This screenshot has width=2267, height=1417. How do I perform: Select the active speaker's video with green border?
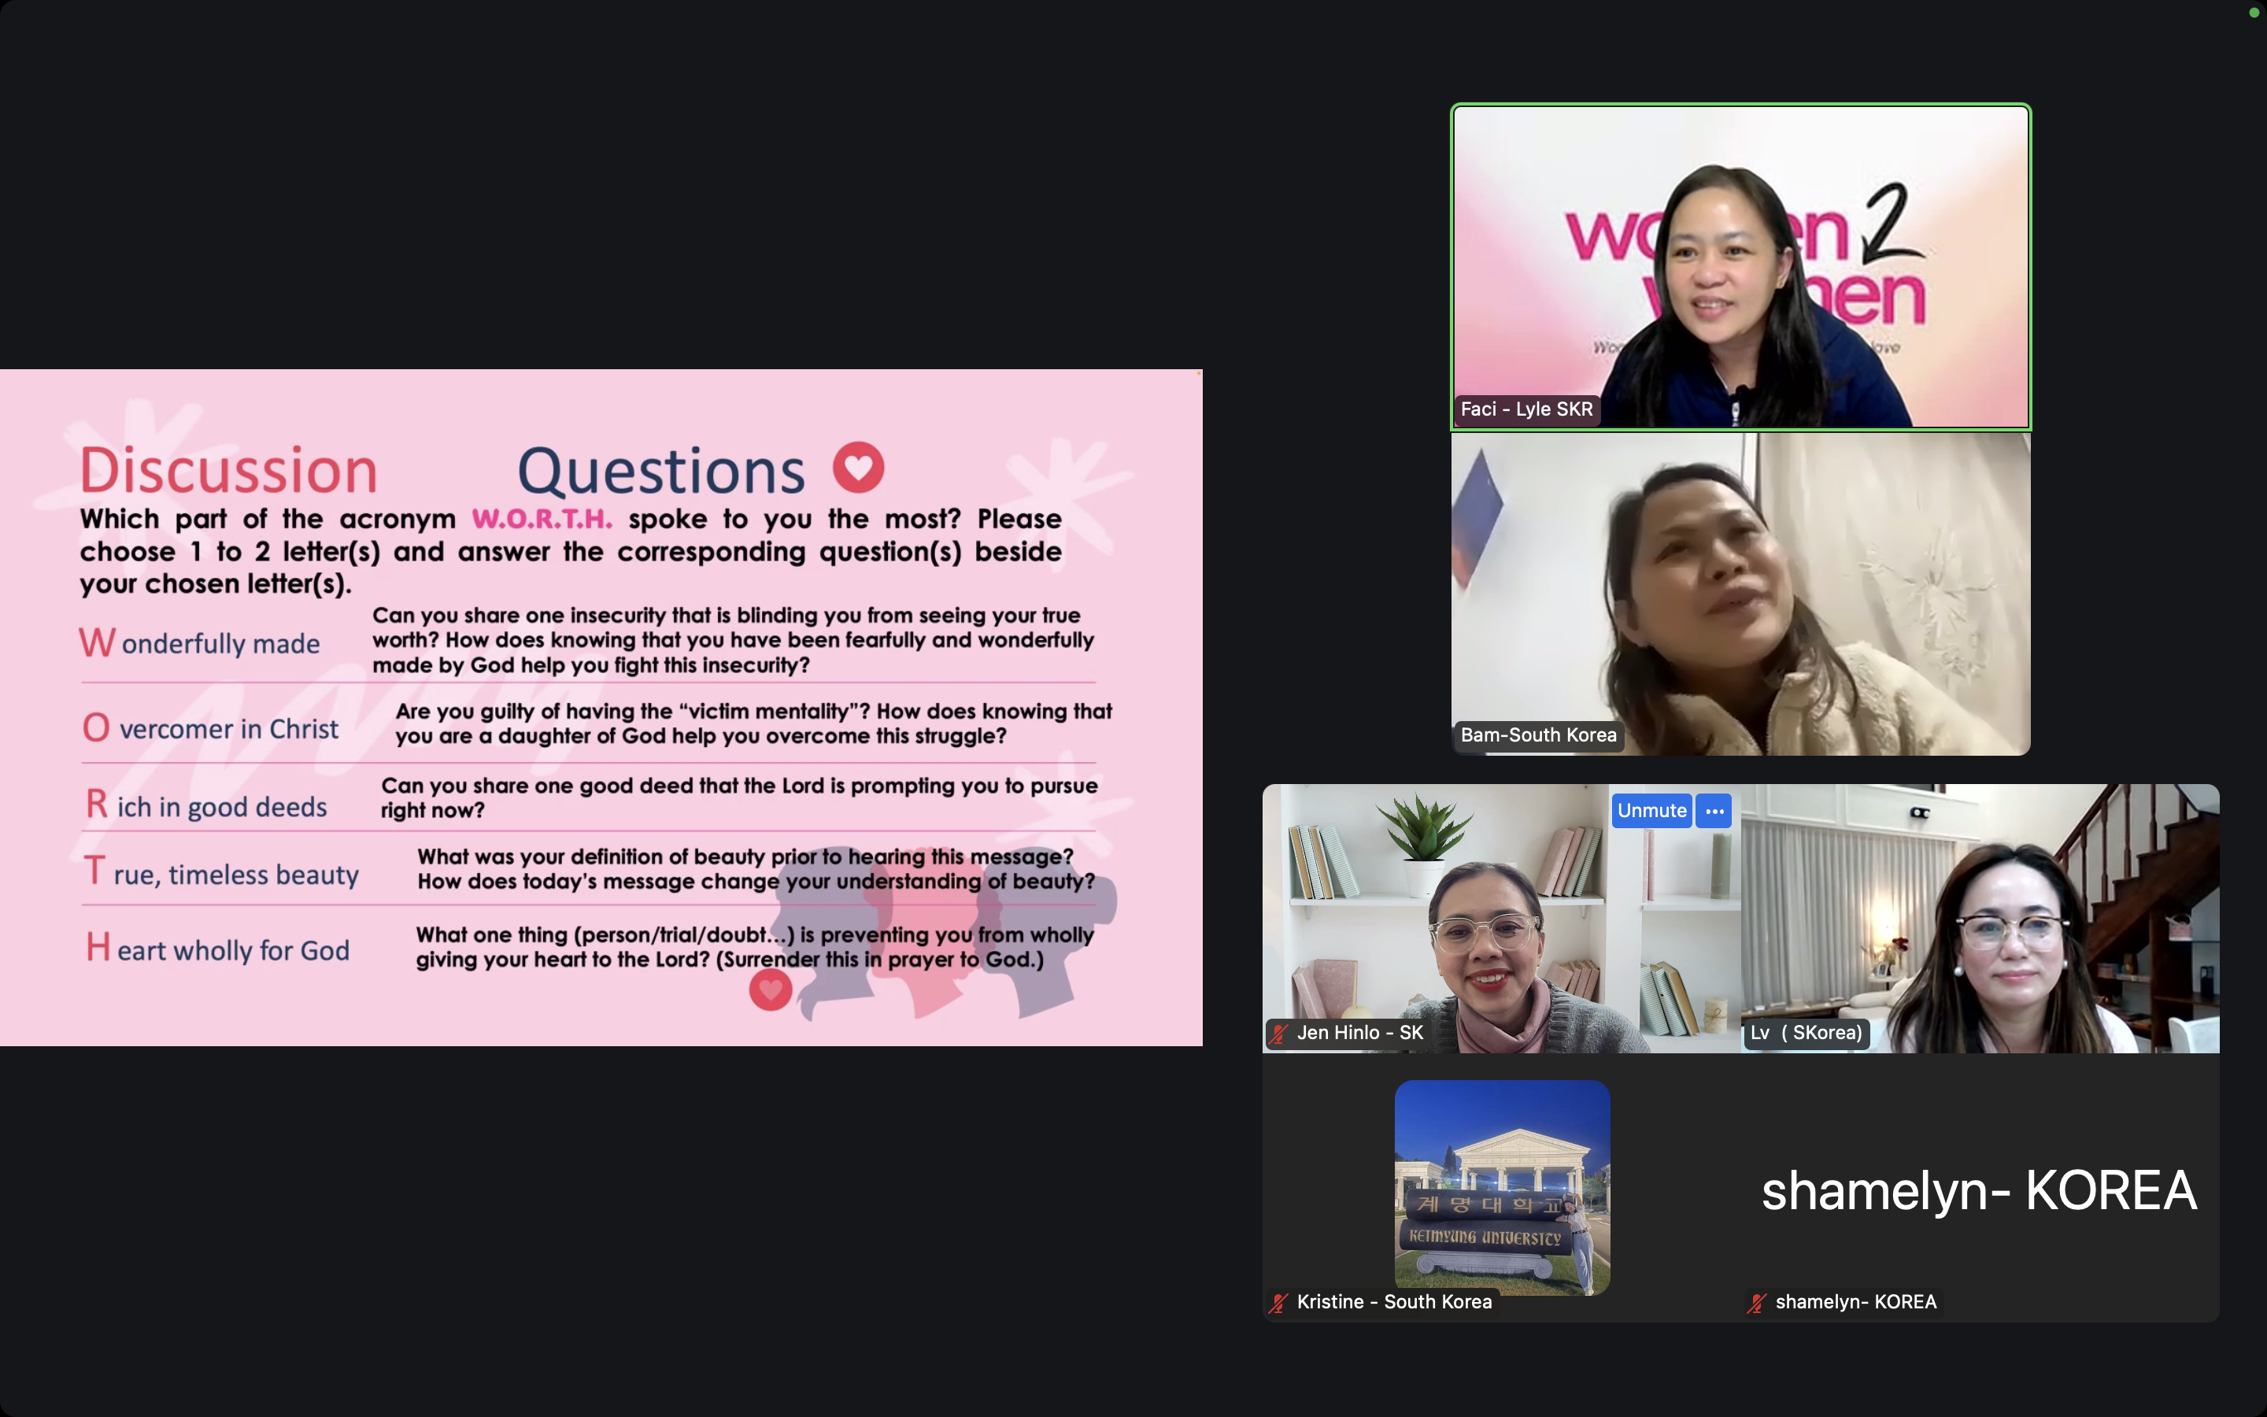(x=1740, y=267)
